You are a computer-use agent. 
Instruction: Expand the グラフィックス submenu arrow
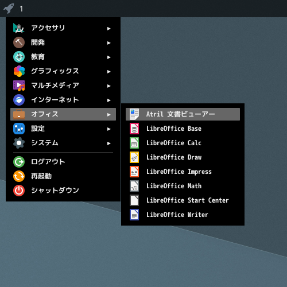(108, 72)
